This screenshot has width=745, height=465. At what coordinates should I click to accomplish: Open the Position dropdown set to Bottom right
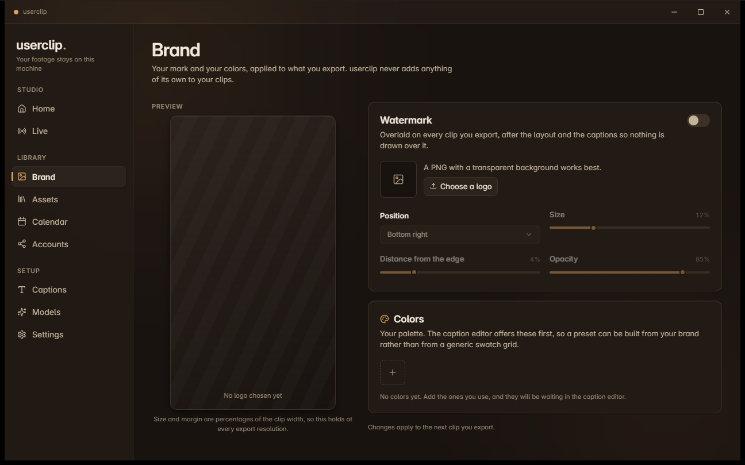coord(460,235)
